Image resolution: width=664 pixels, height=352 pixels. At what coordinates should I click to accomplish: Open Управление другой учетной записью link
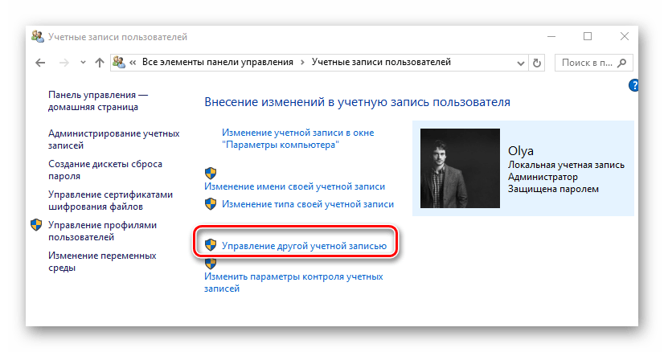[x=304, y=245]
